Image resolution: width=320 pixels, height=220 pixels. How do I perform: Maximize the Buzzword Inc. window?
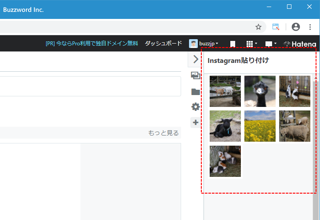click(x=289, y=7)
